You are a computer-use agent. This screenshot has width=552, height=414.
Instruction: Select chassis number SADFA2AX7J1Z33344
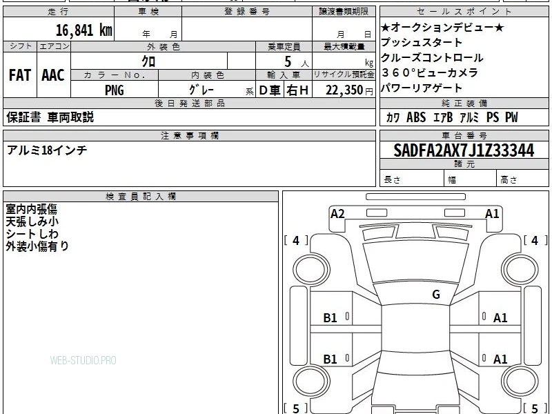[464, 150]
